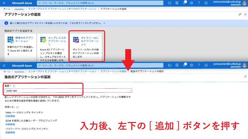Click パスワードベースのシングル サインオン text

[x=27, y=129]
